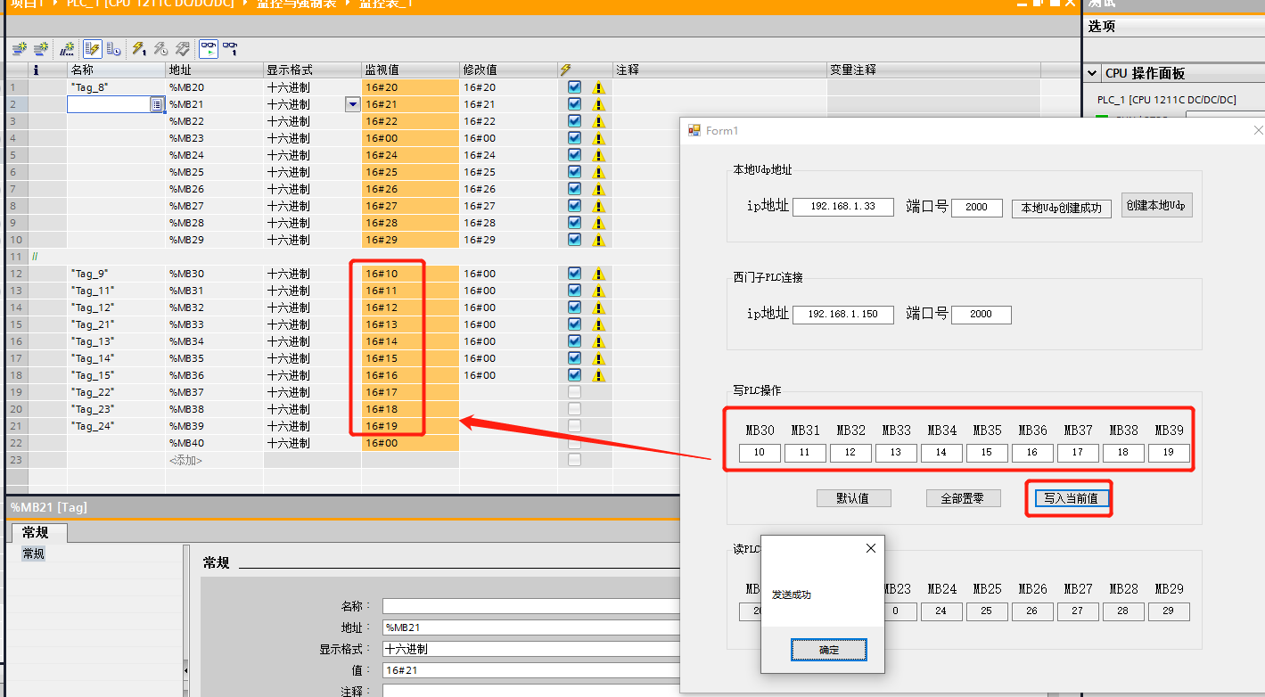Image resolution: width=1265 pixels, height=697 pixels.
Task: Uncheck the modify checkbox for %MB29
Action: pos(574,240)
